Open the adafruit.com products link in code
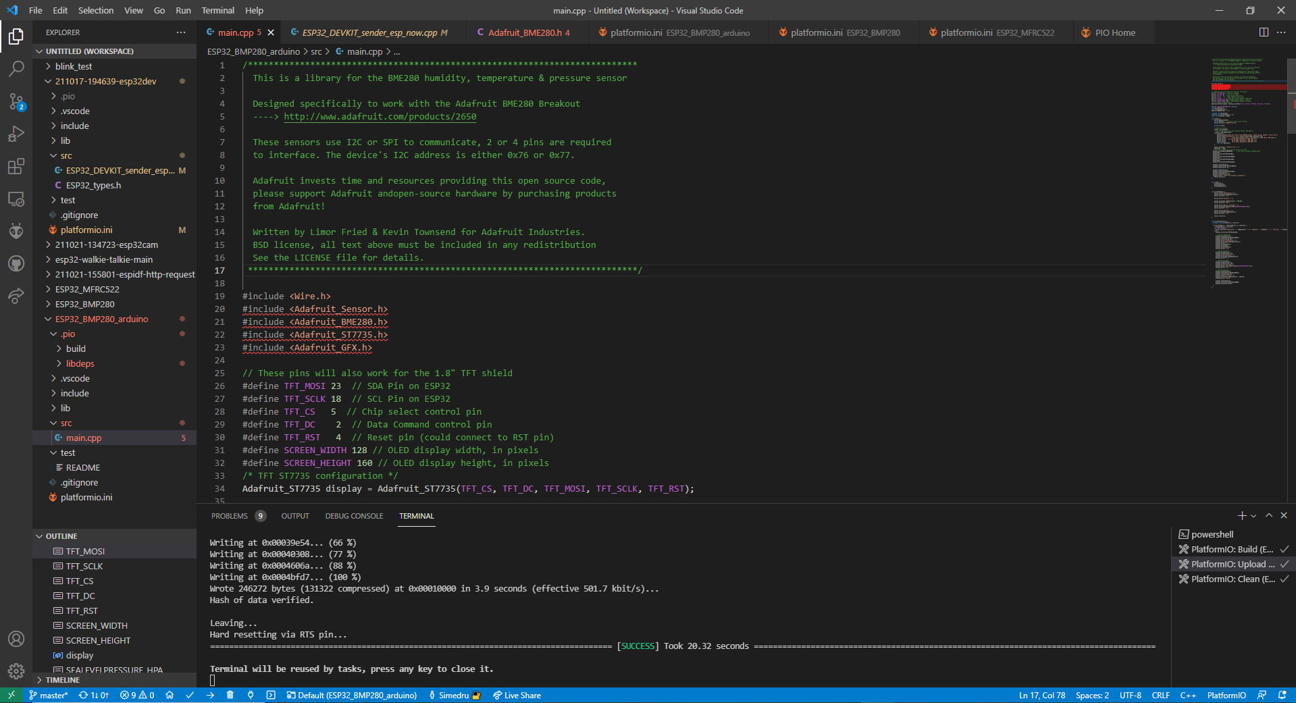The image size is (1296, 703). [x=380, y=116]
